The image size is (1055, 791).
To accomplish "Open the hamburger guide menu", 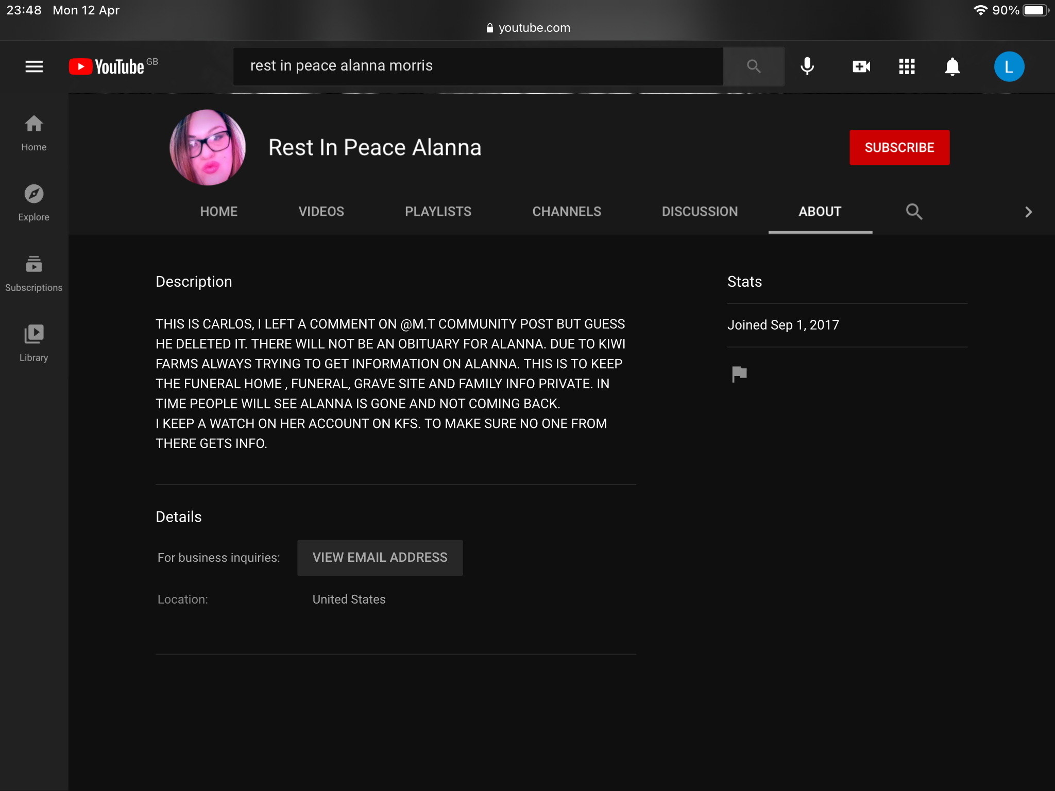I will coord(34,66).
